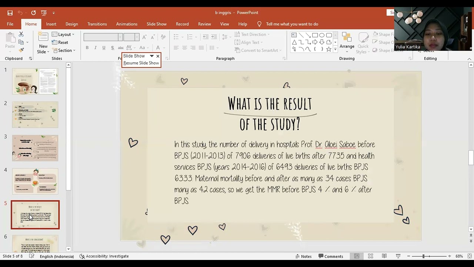Toggle the Notes pane
This screenshot has height=267, width=474.
[303, 256]
